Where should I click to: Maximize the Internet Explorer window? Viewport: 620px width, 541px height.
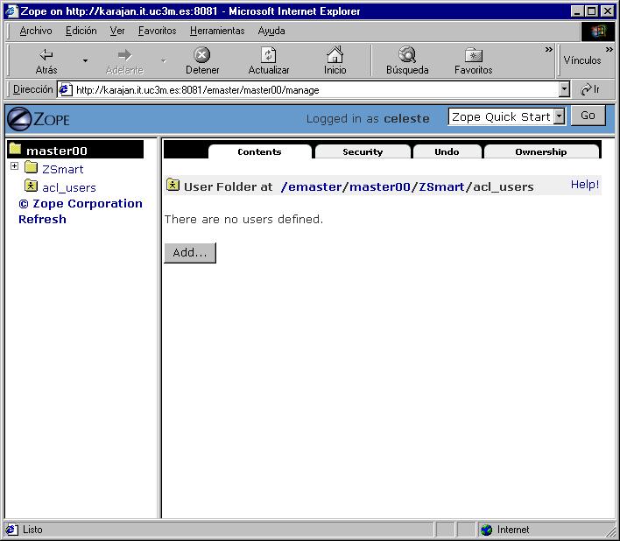coord(591,11)
